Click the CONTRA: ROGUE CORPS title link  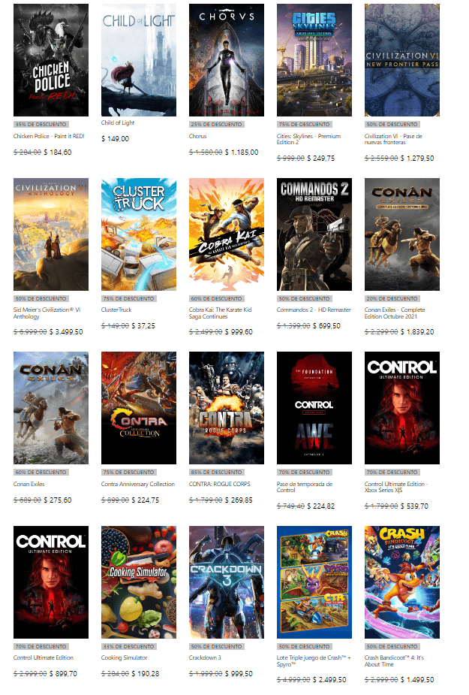point(219,484)
